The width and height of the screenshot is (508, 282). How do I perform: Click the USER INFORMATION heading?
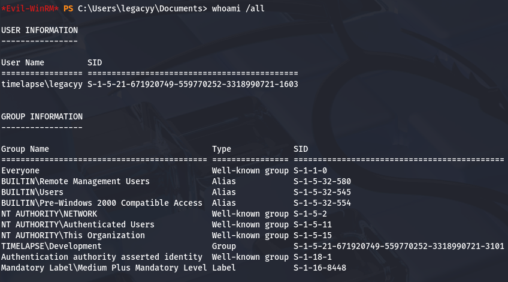pyautogui.click(x=40, y=30)
